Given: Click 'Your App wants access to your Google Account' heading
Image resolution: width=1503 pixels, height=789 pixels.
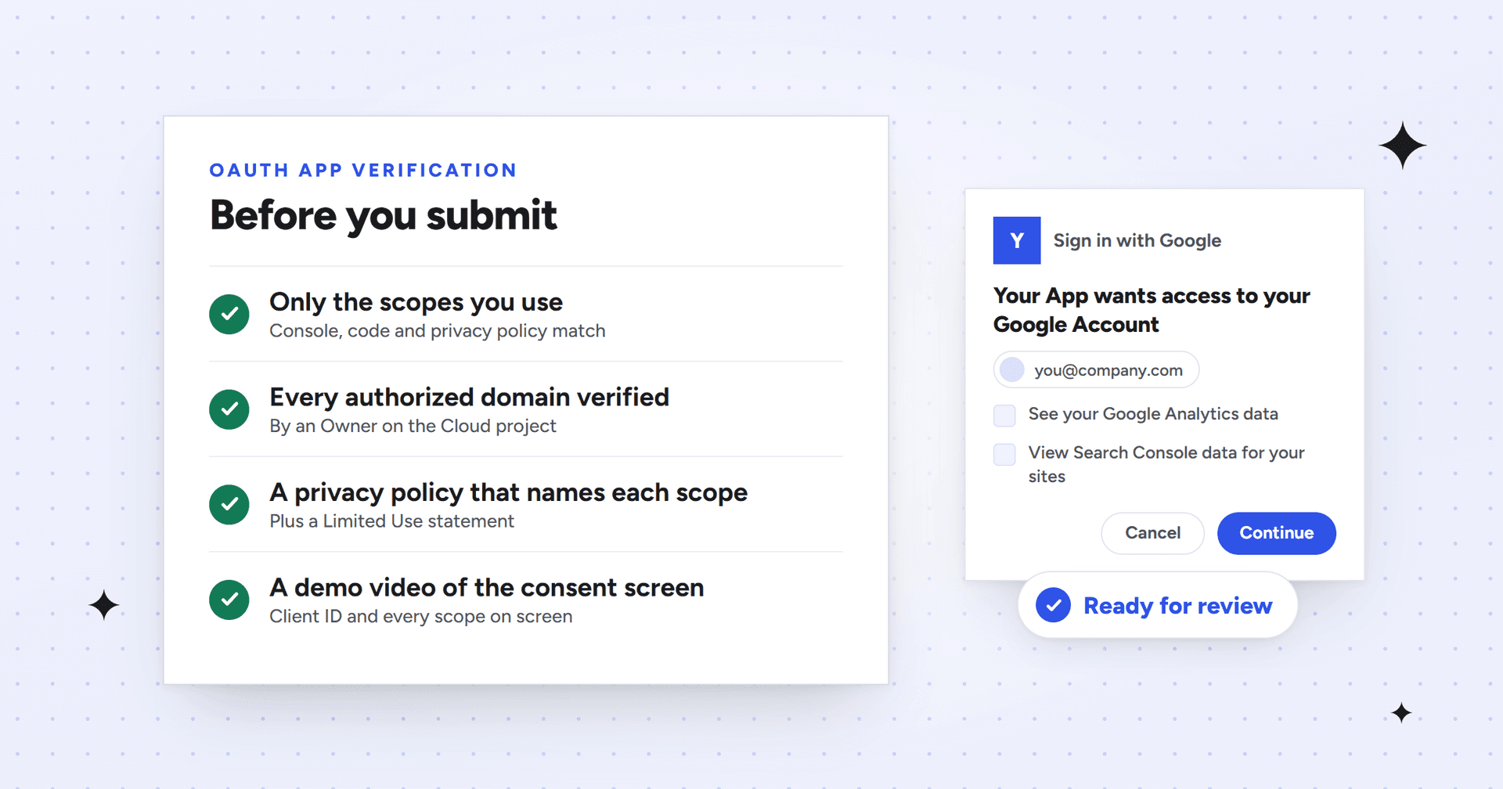Looking at the screenshot, I should pyautogui.click(x=1152, y=310).
